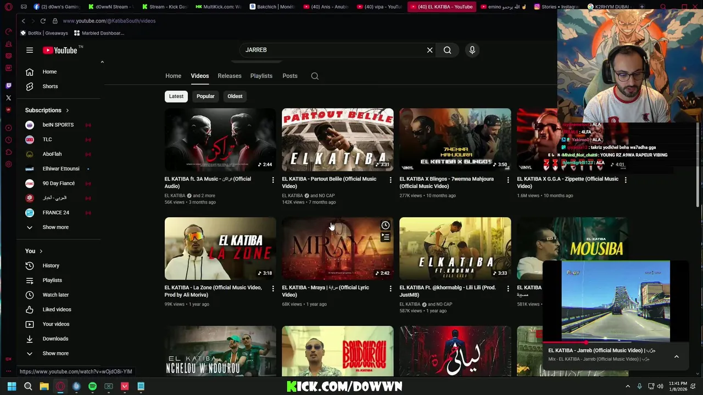Open Liked videos in the sidebar
Image resolution: width=703 pixels, height=395 pixels.
point(56,309)
